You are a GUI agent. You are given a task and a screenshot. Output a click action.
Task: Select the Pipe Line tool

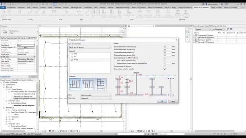click(x=37, y=13)
